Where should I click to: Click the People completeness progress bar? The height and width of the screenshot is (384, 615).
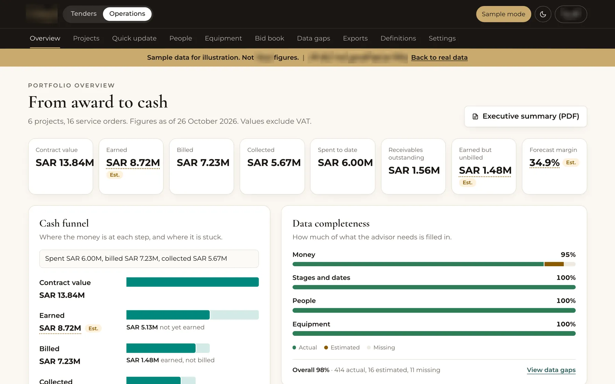click(434, 310)
